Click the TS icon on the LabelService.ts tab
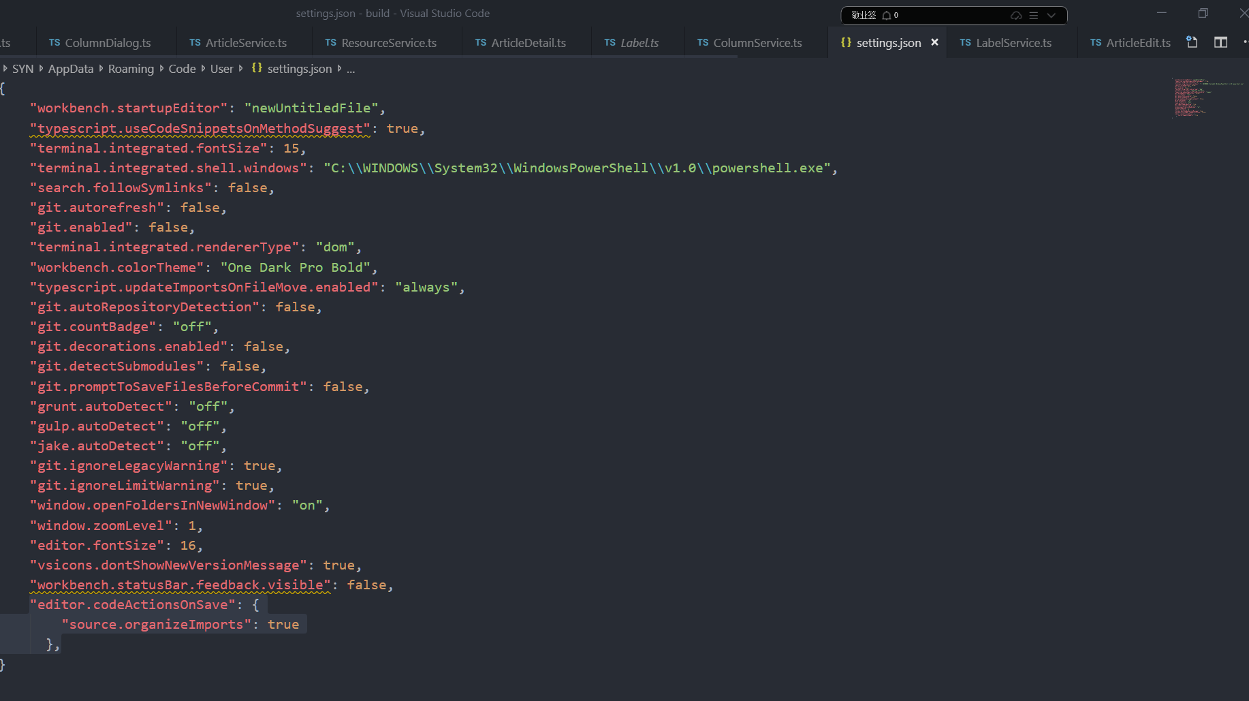 pos(965,42)
